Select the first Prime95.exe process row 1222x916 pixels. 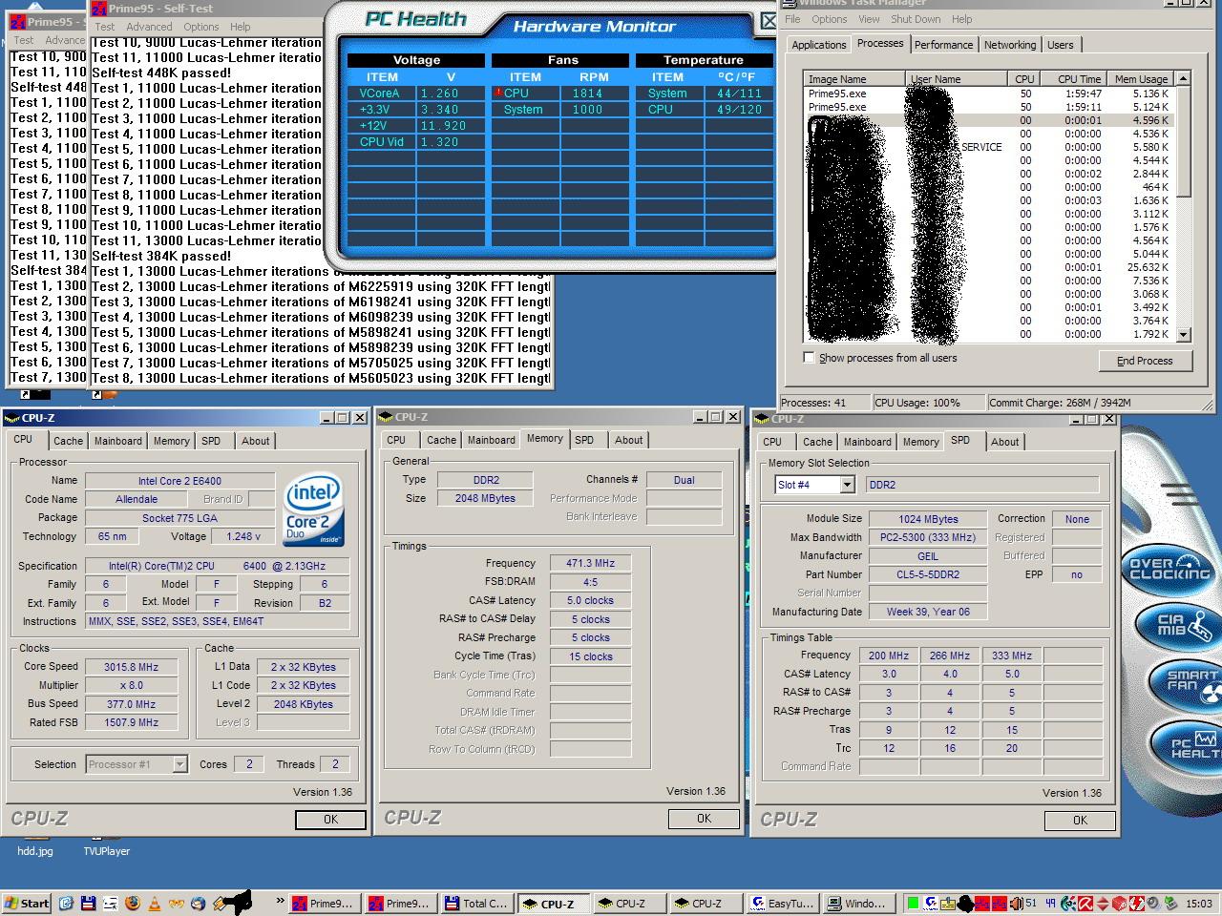(989, 94)
